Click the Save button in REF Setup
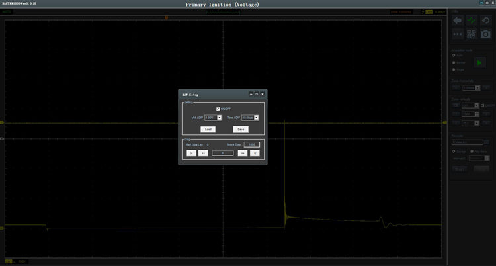This screenshot has height=266, width=496. pyautogui.click(x=241, y=129)
